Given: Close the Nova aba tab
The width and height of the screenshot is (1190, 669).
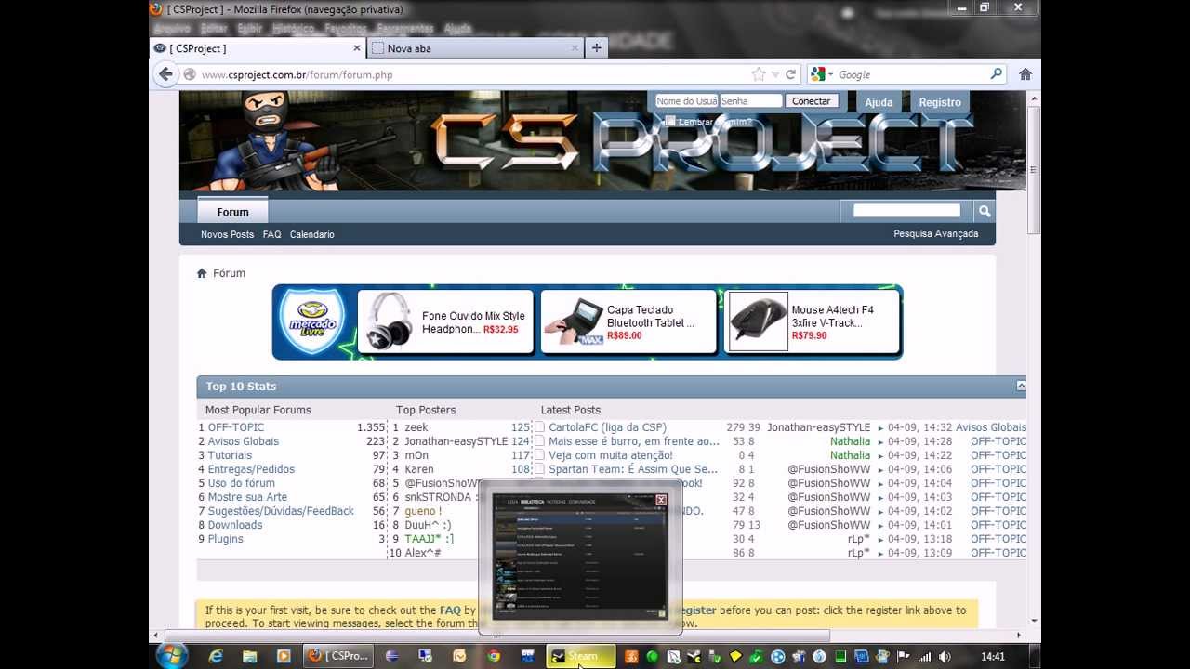Looking at the screenshot, I should pyautogui.click(x=575, y=48).
